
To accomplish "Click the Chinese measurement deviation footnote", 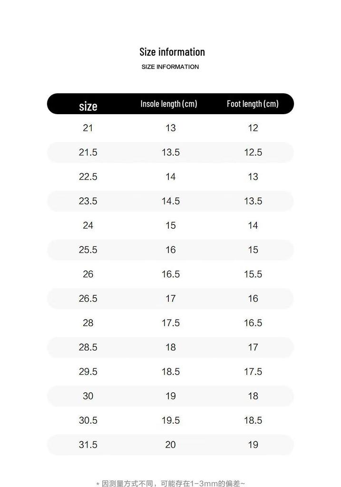I will pyautogui.click(x=170, y=483).
